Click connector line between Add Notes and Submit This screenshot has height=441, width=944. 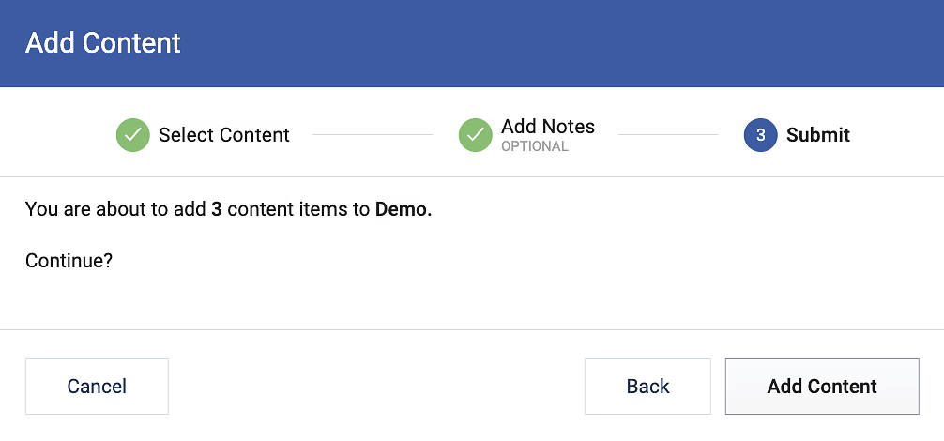[x=668, y=135]
